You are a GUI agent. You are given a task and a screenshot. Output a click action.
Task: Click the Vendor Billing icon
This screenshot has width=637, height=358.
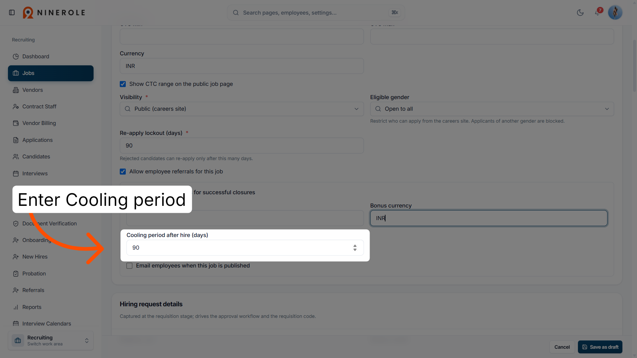coord(16,123)
